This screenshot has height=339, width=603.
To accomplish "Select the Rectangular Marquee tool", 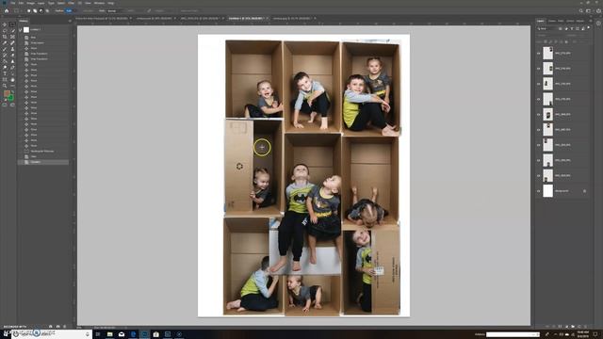I will point(12,24).
